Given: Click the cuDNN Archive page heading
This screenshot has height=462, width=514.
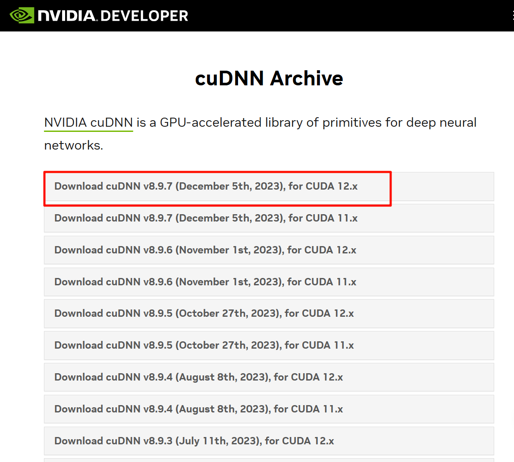Looking at the screenshot, I should (269, 78).
